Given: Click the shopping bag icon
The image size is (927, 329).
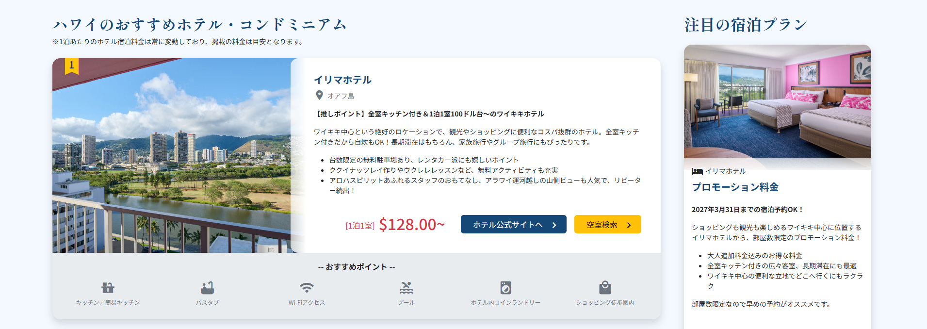Looking at the screenshot, I should [x=605, y=288].
